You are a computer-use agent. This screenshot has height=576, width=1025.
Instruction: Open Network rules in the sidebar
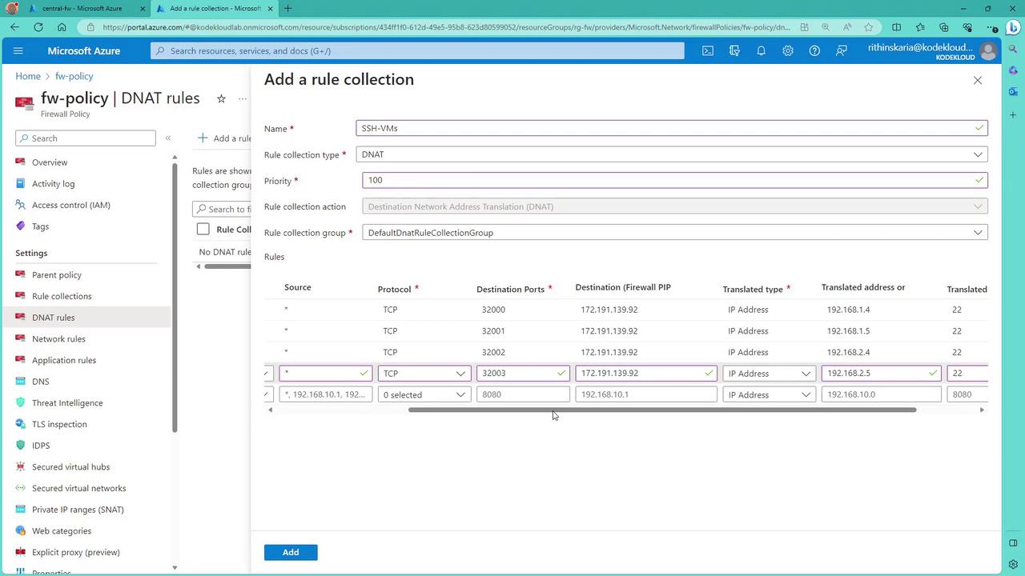tap(58, 338)
